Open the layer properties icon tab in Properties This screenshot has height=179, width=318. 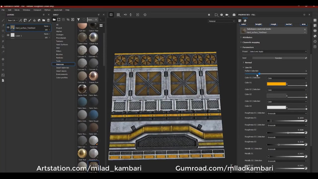[240, 21]
